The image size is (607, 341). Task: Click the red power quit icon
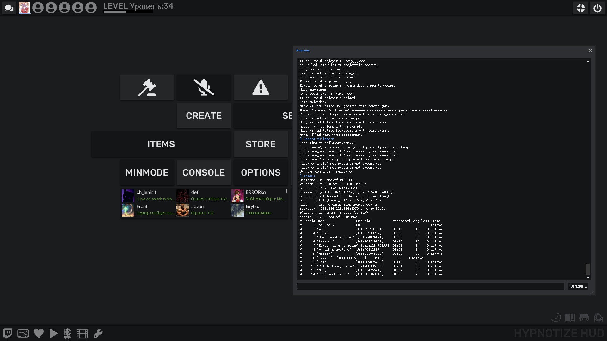597,8
